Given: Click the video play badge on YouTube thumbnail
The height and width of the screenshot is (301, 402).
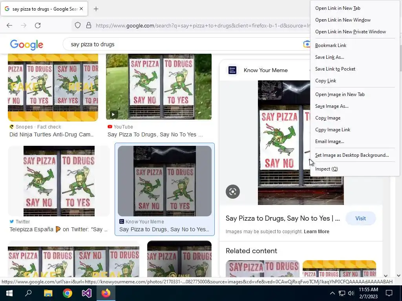Looking at the screenshot, I should [113, 114].
